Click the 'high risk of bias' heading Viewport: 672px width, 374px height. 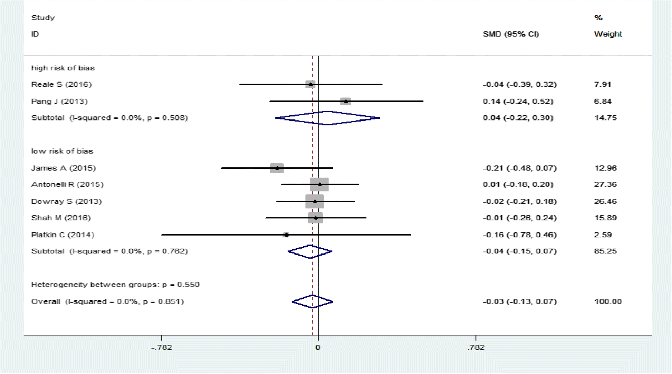click(x=63, y=68)
